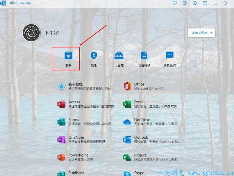
Task: Select the Access app entry
Action: (x=86, y=104)
